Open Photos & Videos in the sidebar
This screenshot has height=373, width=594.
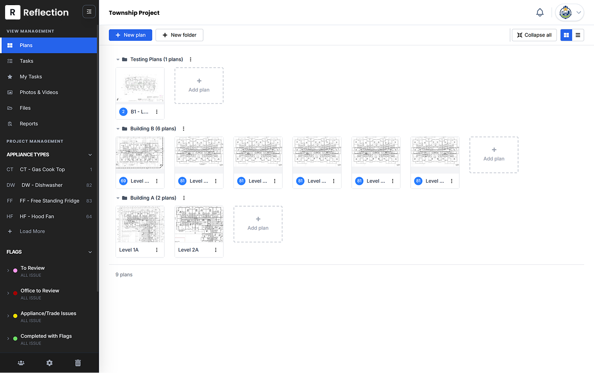pyautogui.click(x=49, y=92)
